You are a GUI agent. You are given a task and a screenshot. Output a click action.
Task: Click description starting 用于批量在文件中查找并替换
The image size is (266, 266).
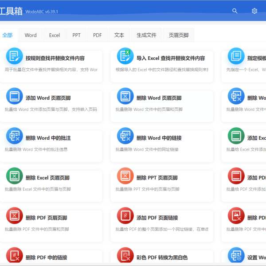51,70
